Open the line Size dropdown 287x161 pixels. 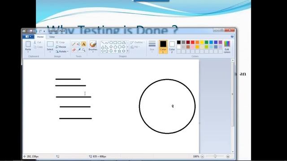(152, 47)
